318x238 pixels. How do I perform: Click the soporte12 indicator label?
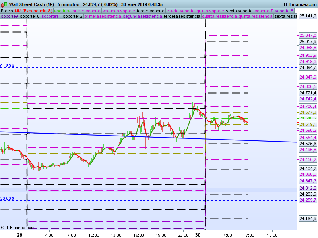click(73, 16)
